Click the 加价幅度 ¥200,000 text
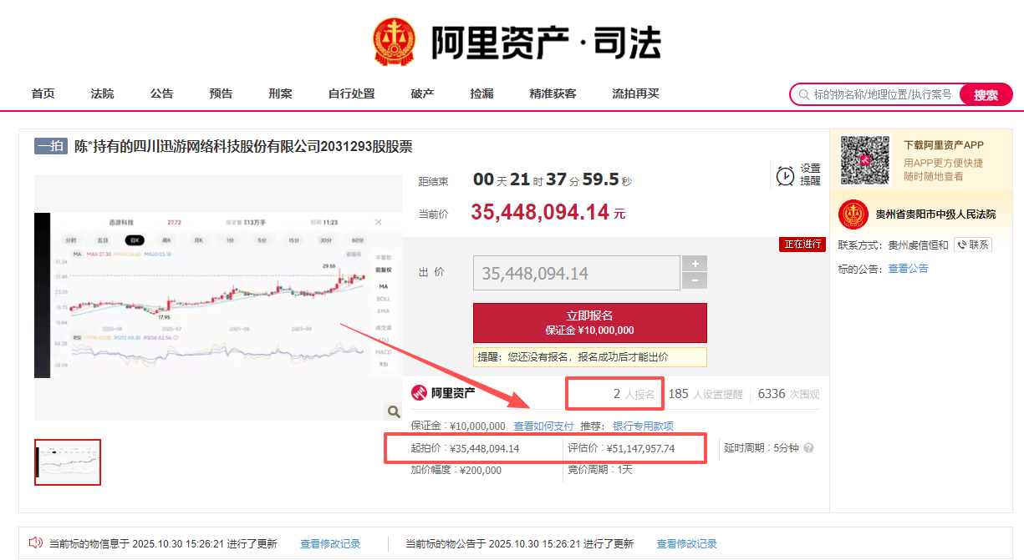The width and height of the screenshot is (1024, 560). coord(456,470)
